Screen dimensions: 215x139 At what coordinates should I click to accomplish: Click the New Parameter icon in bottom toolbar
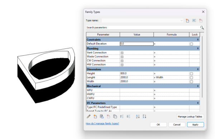click(x=95, y=116)
